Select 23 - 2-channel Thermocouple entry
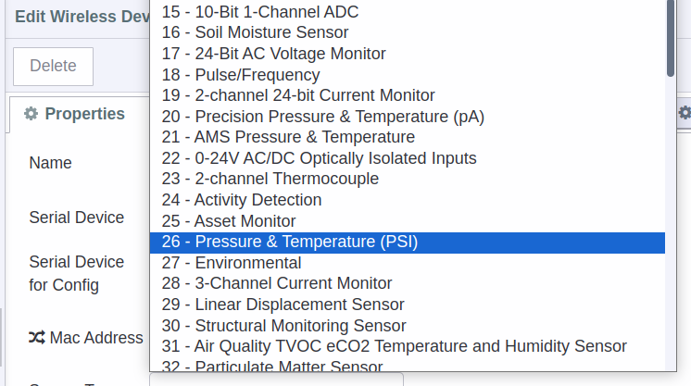This screenshot has height=386, width=691. [408, 179]
